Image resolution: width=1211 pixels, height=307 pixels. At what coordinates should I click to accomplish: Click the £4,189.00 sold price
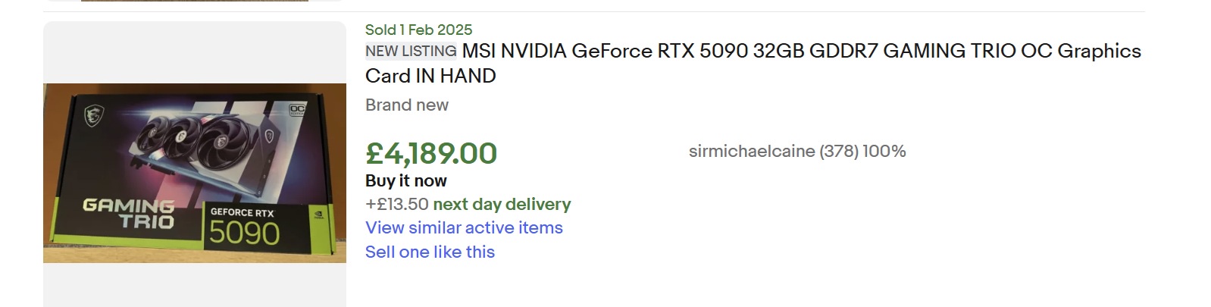(430, 153)
